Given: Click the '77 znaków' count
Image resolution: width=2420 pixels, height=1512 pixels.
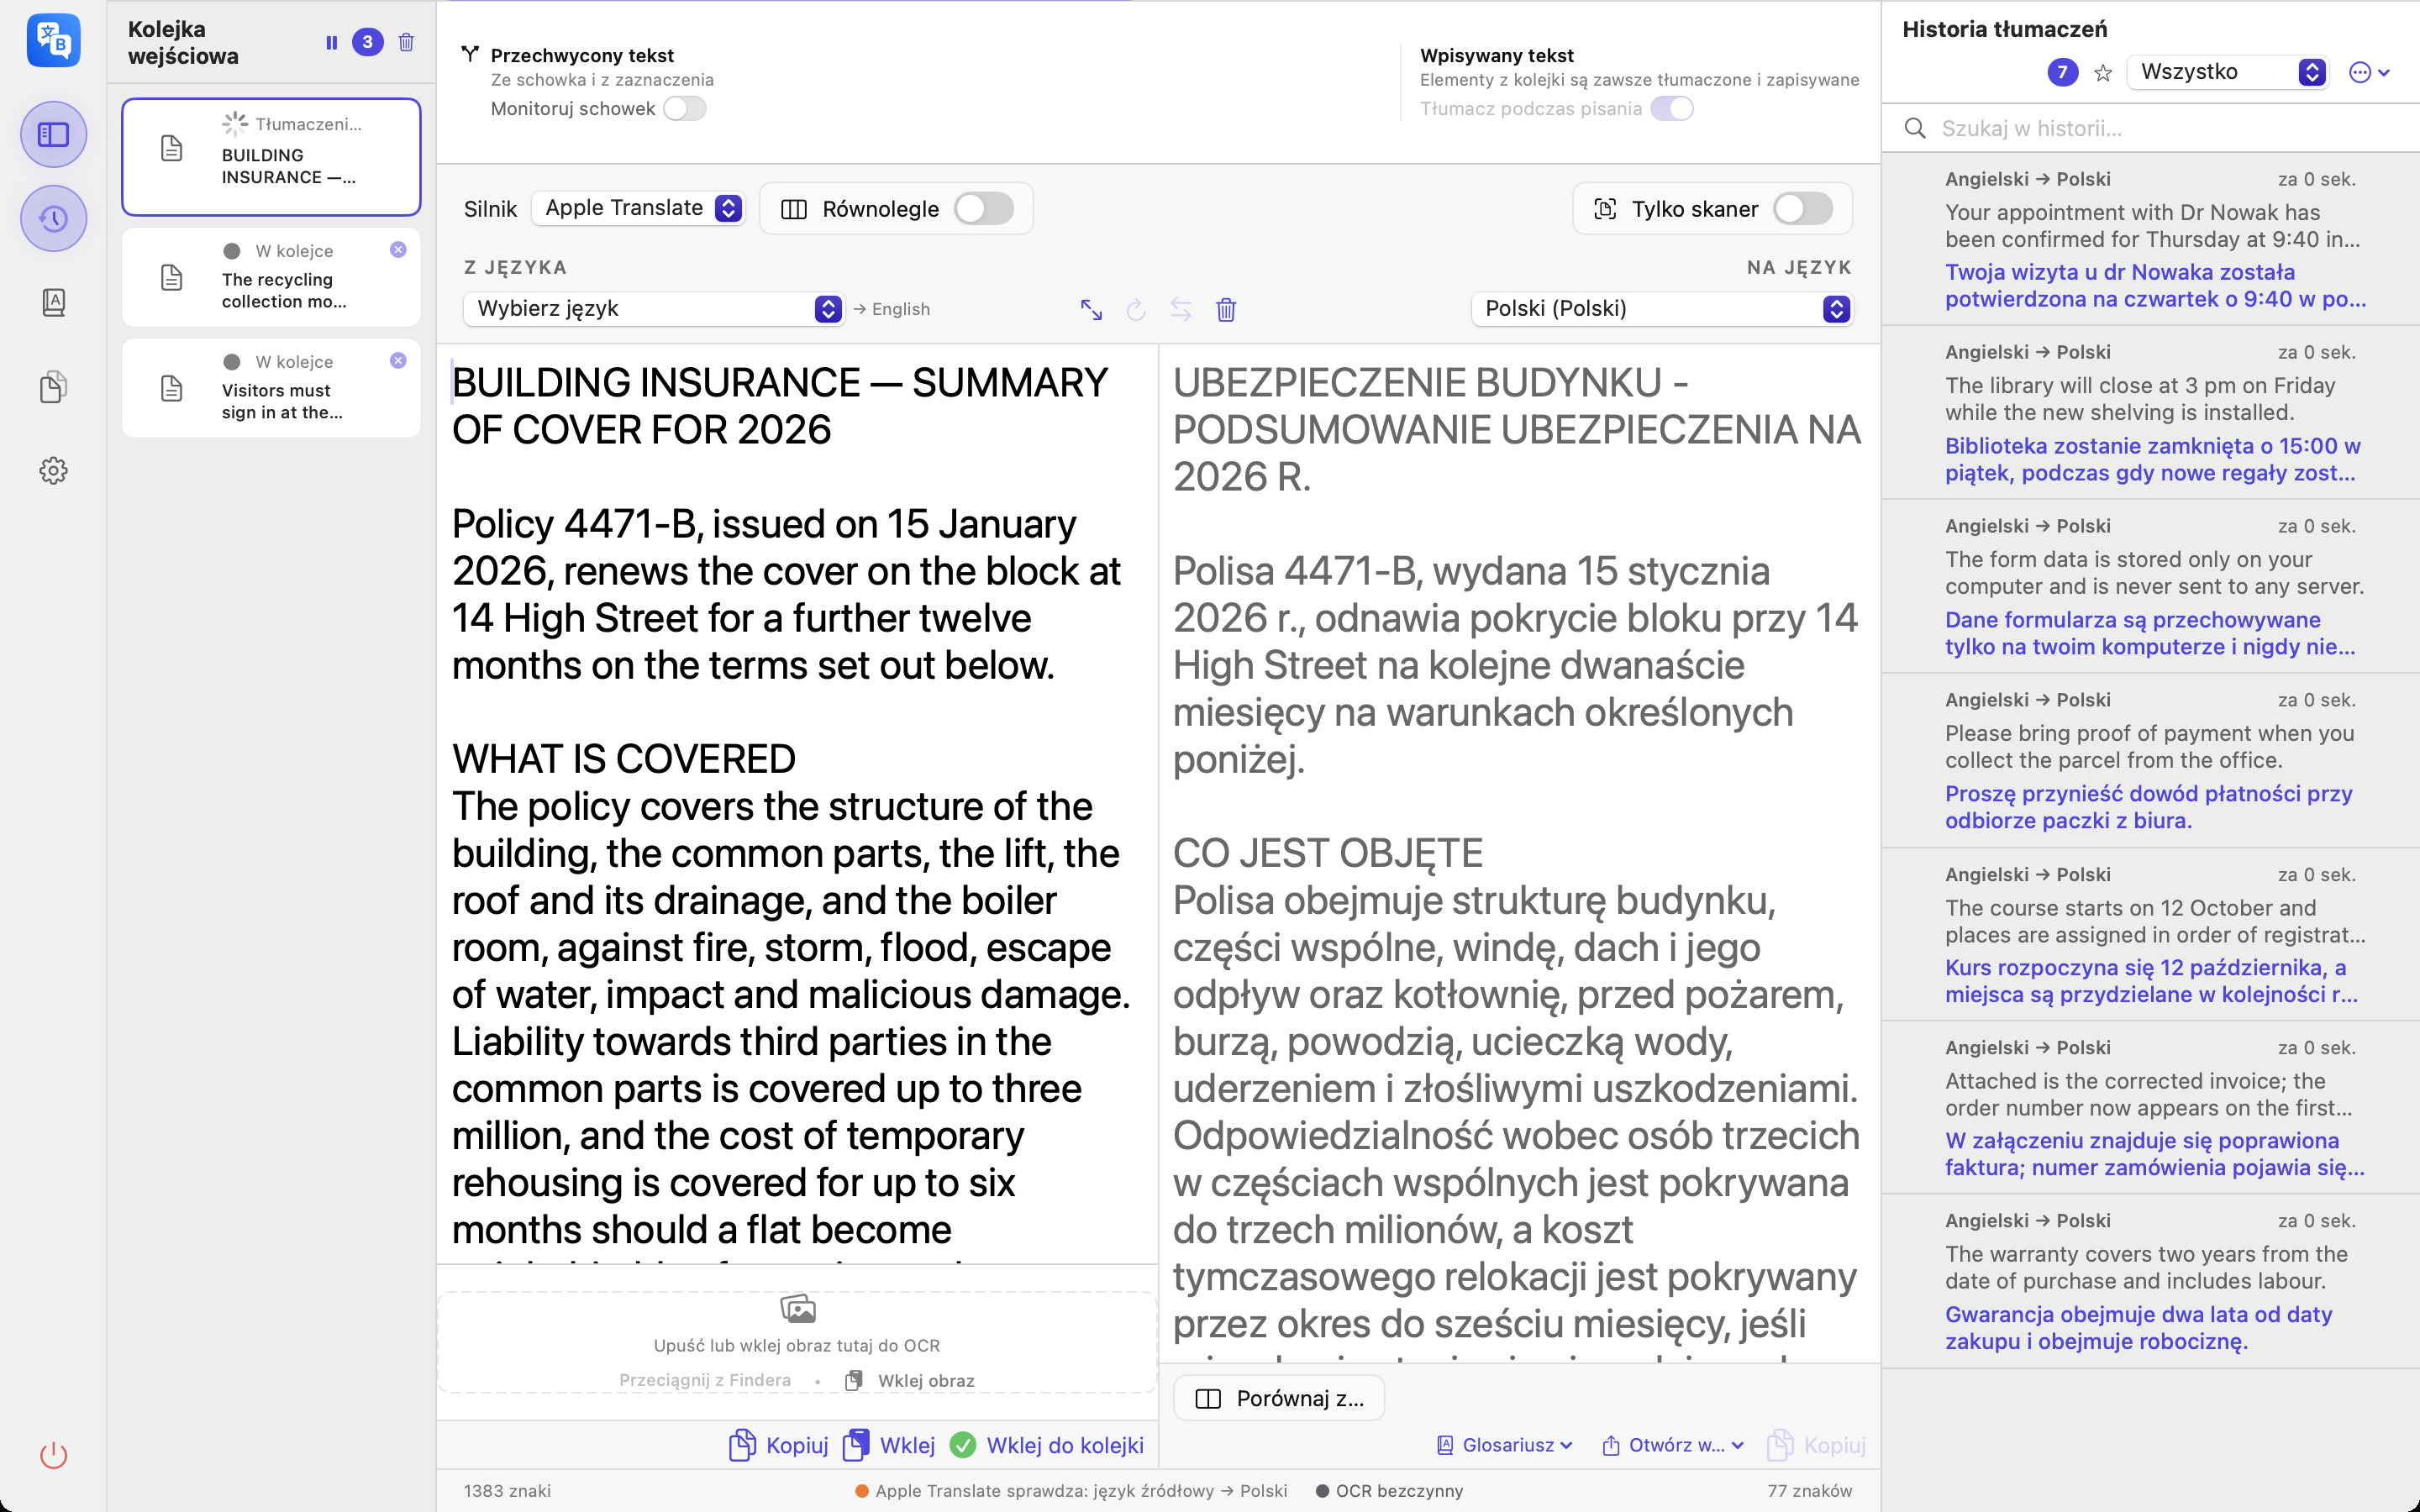Looking at the screenshot, I should click(1810, 1491).
